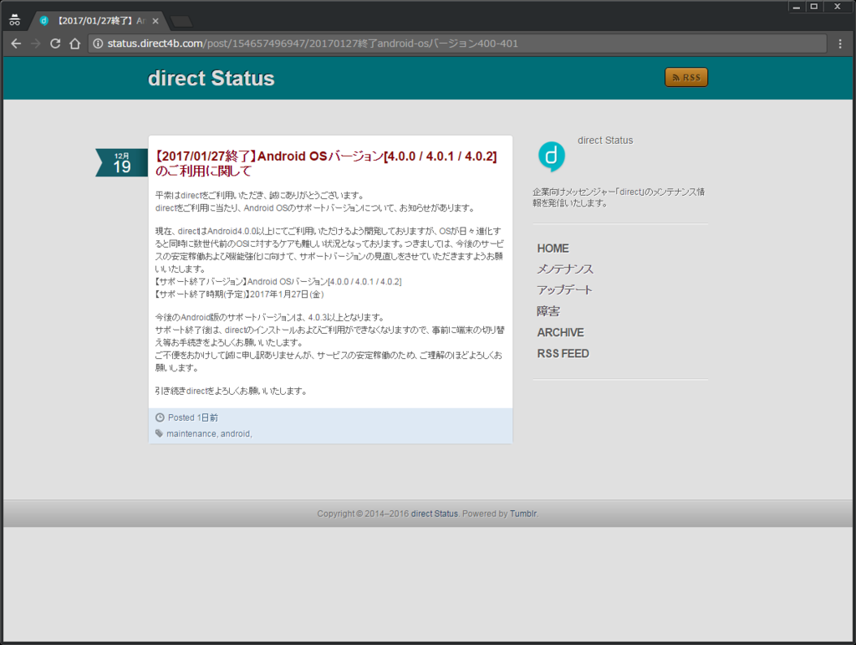Close the 【2017/01/27終了】 tab
The width and height of the screenshot is (856, 645).
click(155, 21)
